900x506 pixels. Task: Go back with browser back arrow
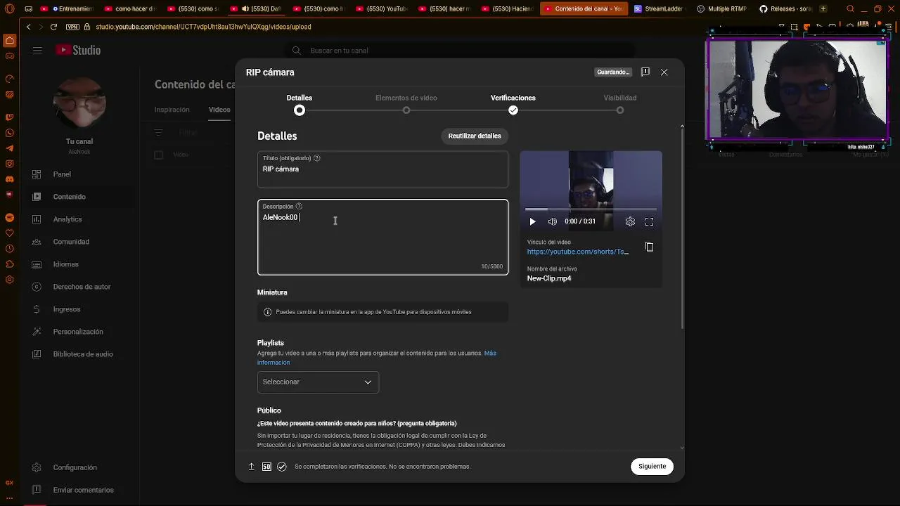coord(28,27)
